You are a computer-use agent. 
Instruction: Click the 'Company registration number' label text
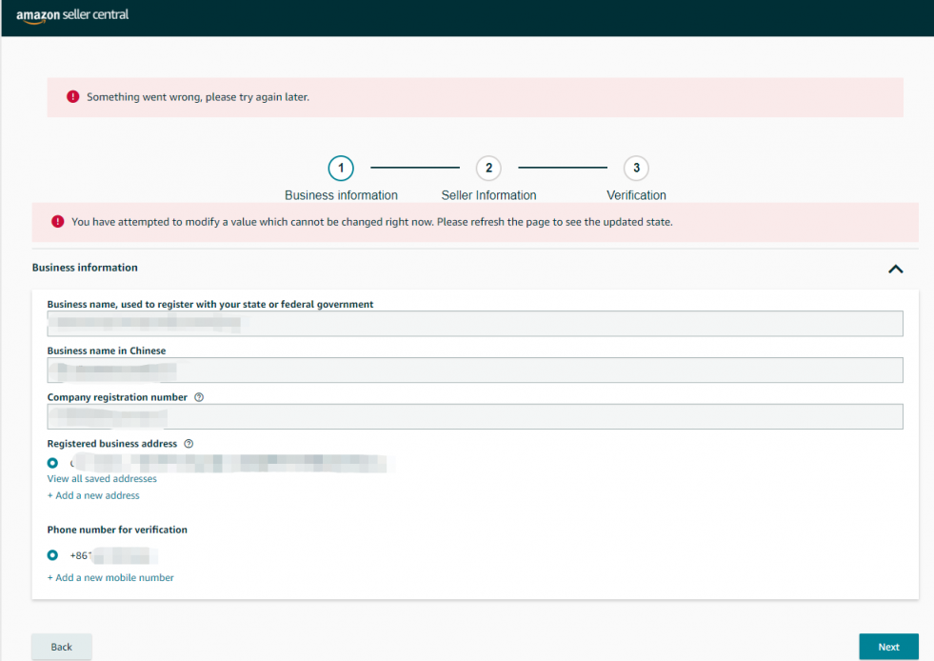[x=117, y=397]
